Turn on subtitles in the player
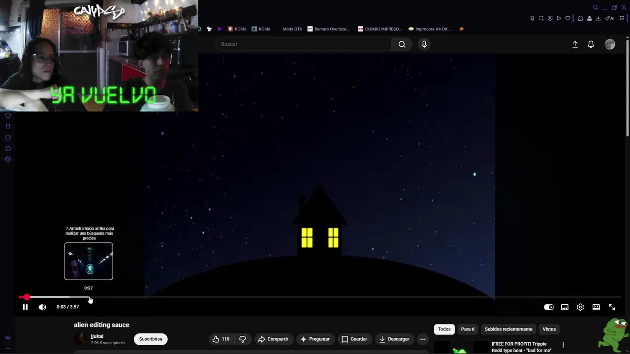 (565, 307)
